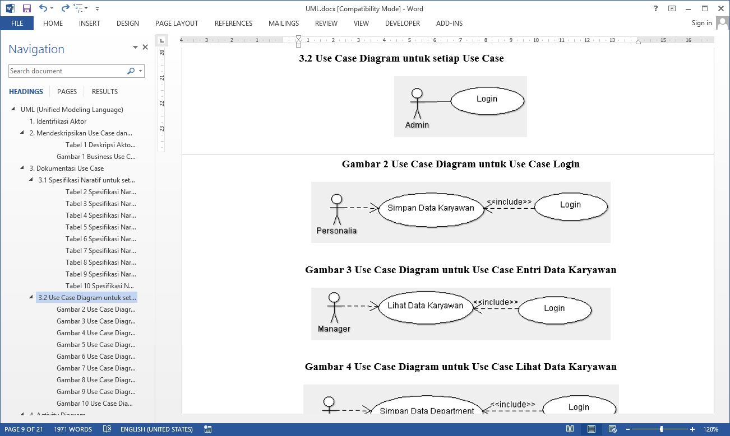Click the zoom in plus button
This screenshot has width=730, height=436.
(x=692, y=429)
